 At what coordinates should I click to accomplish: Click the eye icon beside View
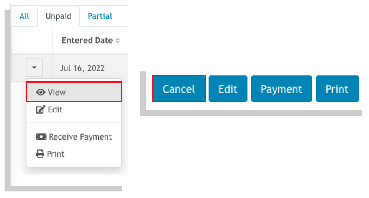[41, 92]
